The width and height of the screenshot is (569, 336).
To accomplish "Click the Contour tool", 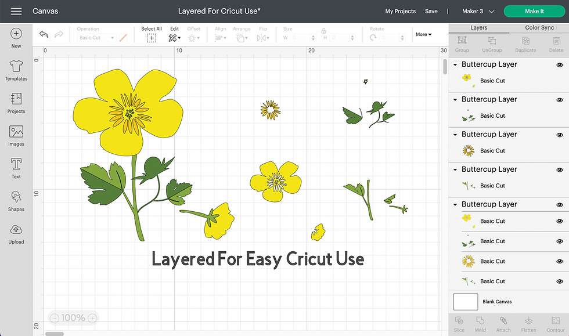I will (x=556, y=324).
